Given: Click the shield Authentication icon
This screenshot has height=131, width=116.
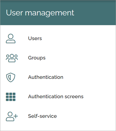Looking at the screenshot, I should (11, 77).
